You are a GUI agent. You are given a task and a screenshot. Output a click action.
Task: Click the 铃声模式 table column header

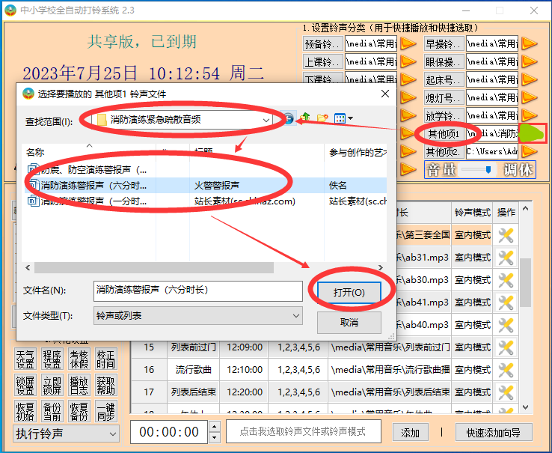click(473, 213)
